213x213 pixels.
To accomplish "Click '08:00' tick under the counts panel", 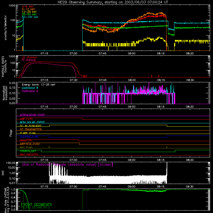I will pos(132,54).
